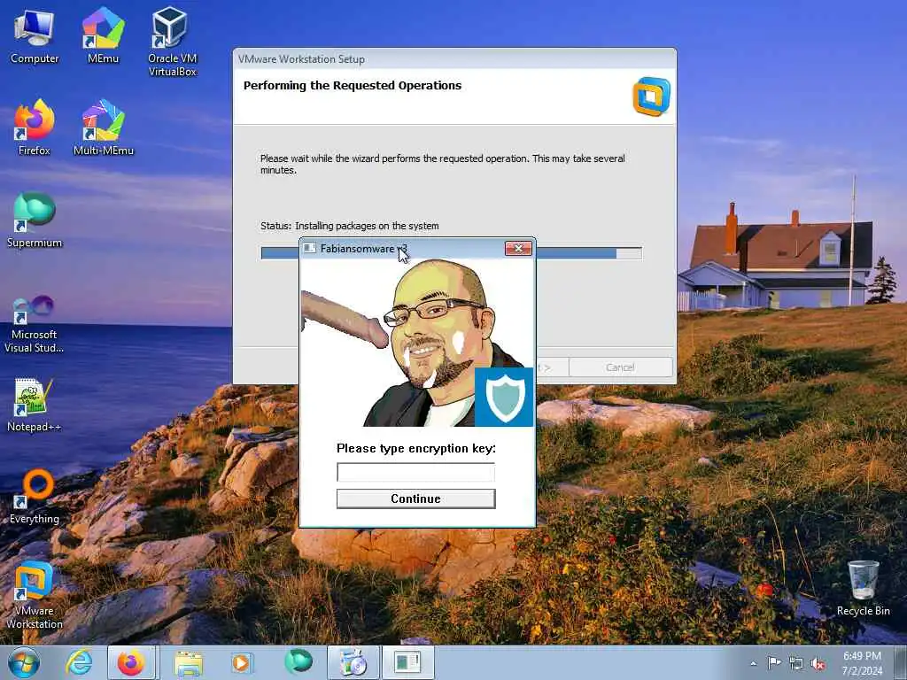Select the Supermium desktop shortcut
The width and height of the screenshot is (907, 680).
click(x=35, y=220)
